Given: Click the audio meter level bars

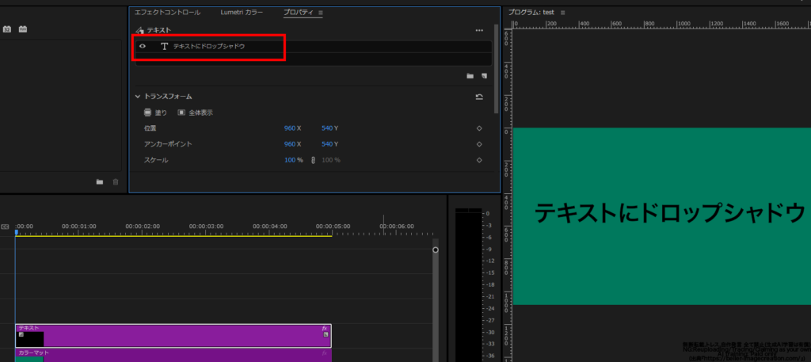Looking at the screenshot, I should [468, 285].
